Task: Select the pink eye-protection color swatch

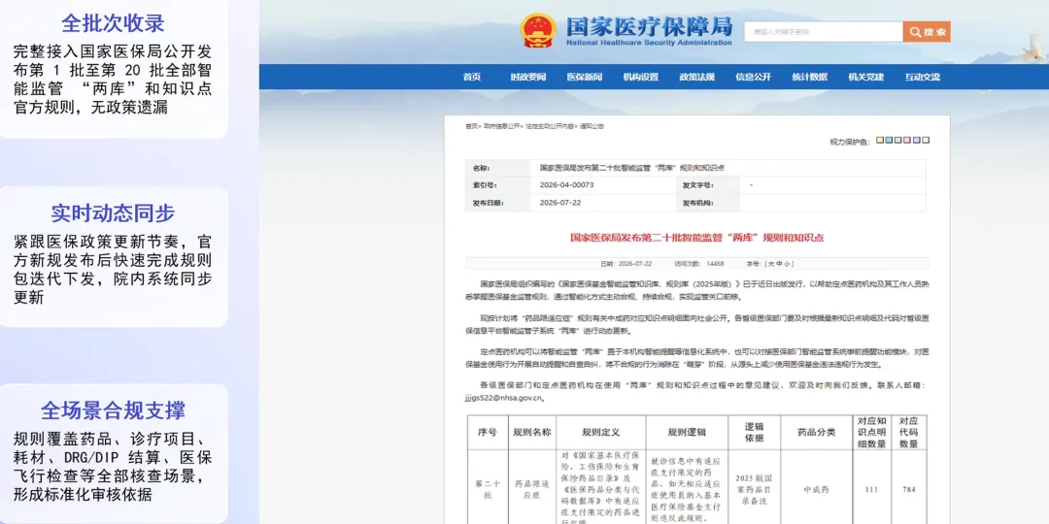Action: (908, 141)
